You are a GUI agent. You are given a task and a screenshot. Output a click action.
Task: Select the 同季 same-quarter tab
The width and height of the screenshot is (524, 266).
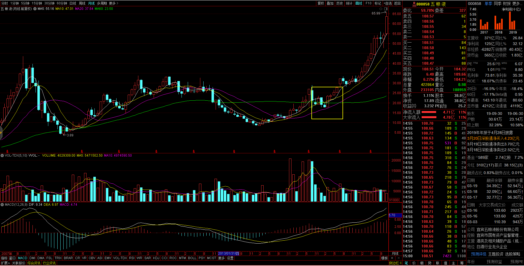[498, 4]
